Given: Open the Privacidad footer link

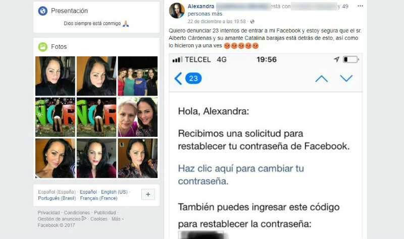Looking at the screenshot, I should coord(48,212).
